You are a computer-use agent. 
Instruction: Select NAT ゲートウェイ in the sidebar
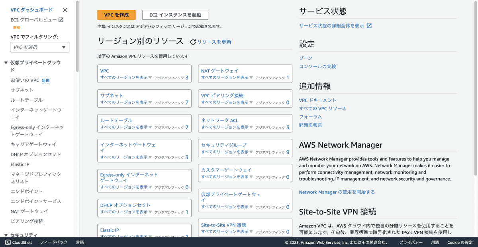tap(29, 211)
